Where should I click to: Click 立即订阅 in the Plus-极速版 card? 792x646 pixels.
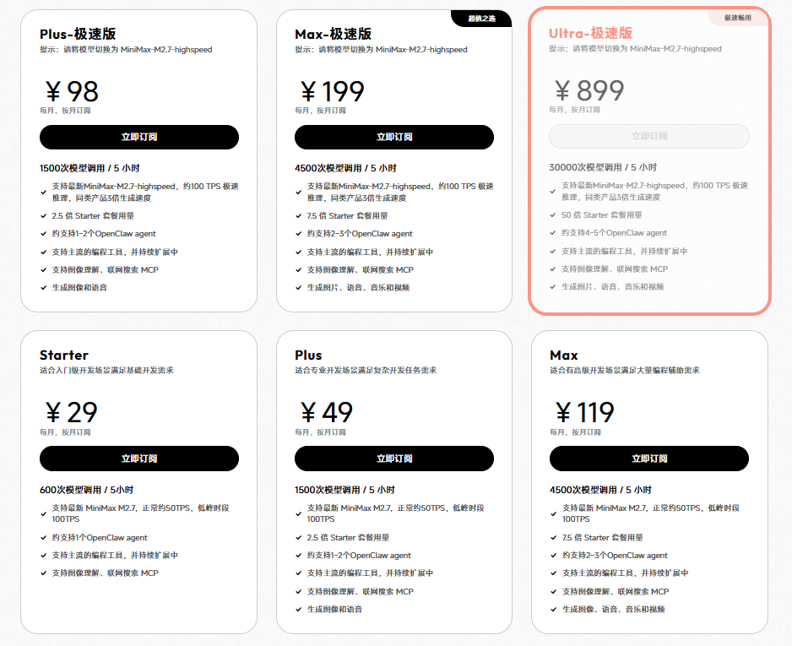click(138, 137)
